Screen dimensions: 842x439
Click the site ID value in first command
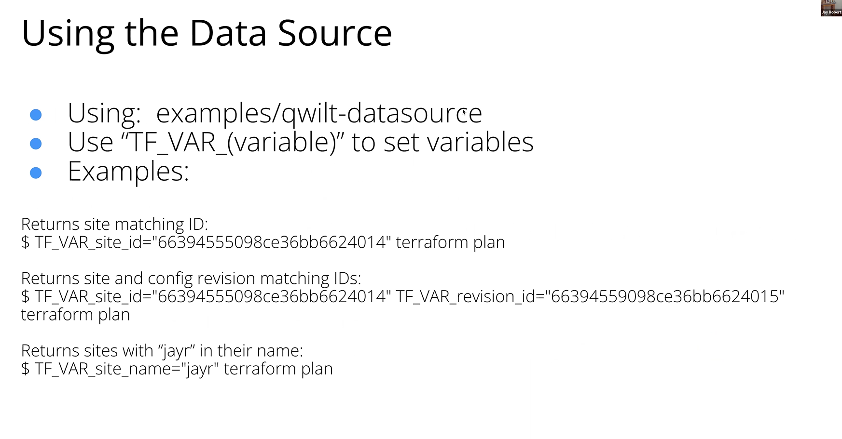[272, 242]
